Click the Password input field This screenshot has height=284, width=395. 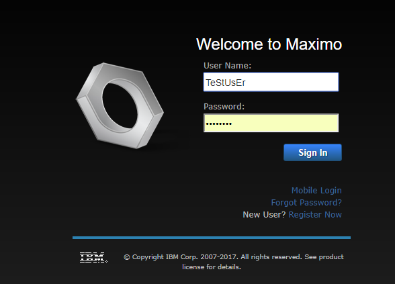click(x=271, y=123)
